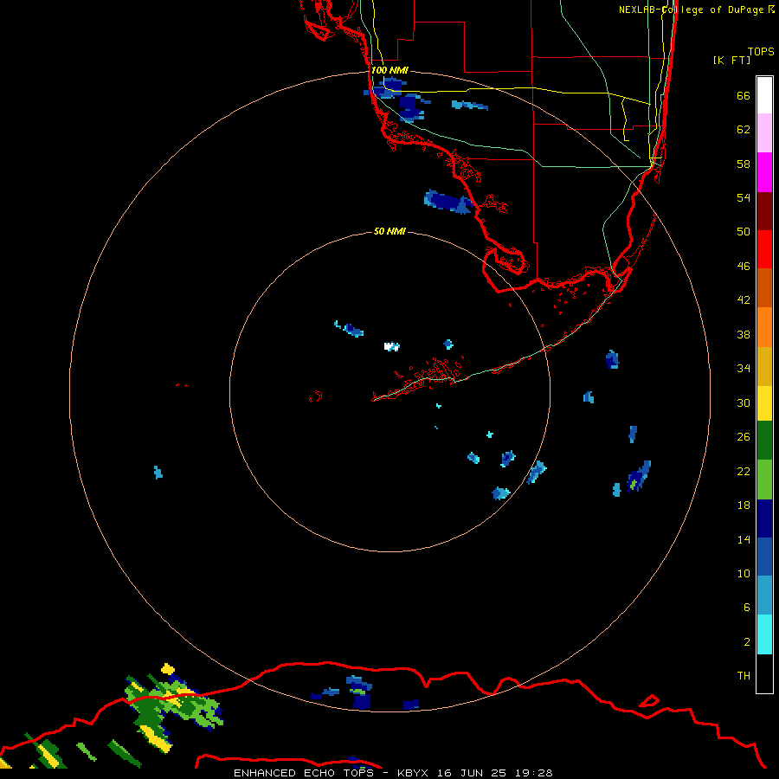Click the legend value '50'
Viewport: 779px width, 779px height.
744,232
